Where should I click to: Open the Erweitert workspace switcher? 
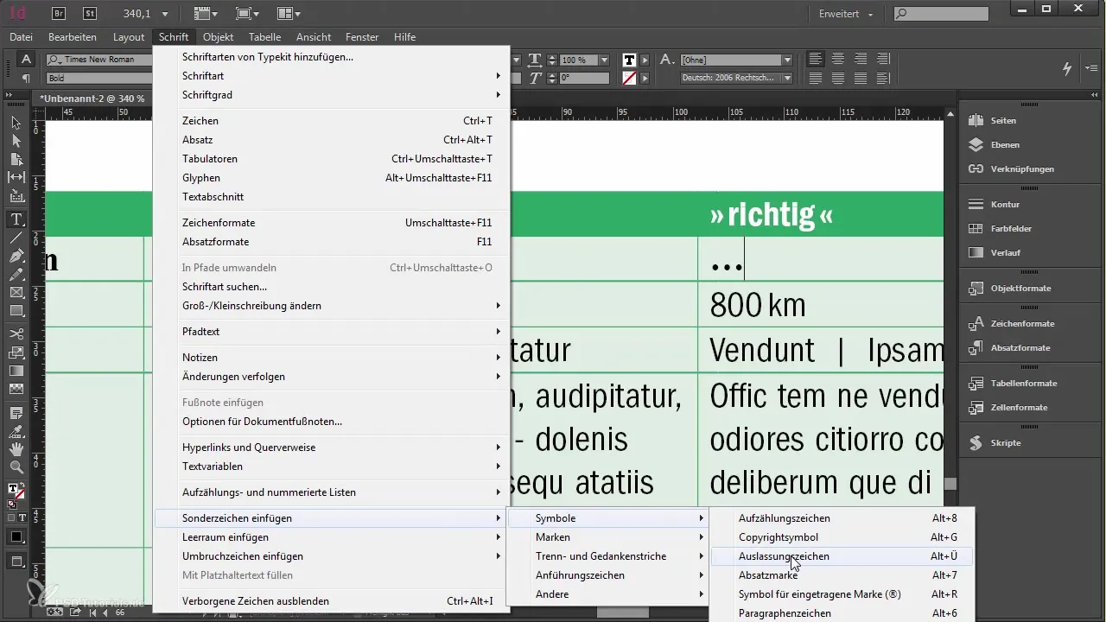pyautogui.click(x=846, y=13)
